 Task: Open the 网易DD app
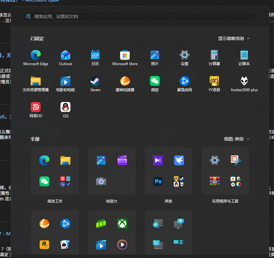[x=36, y=110]
